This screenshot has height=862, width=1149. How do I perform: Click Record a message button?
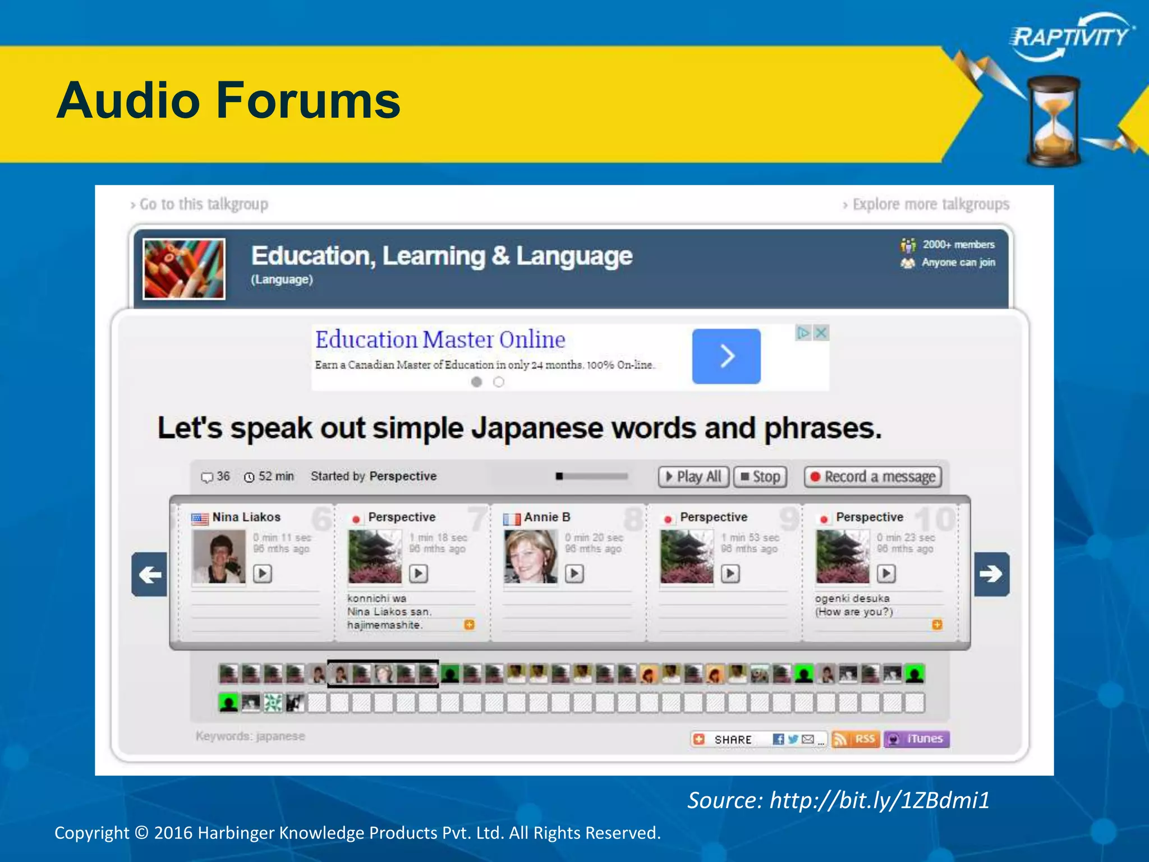873,476
